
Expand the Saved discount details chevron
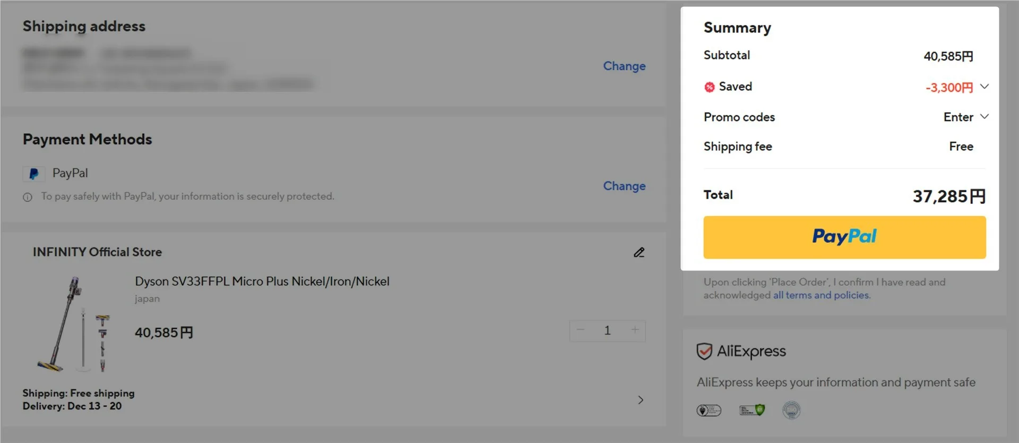[985, 87]
